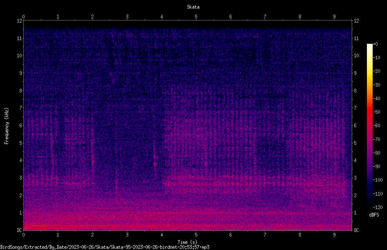Click the dBFS color scale bar
This screenshot has width=387, height=250.
click(x=369, y=126)
